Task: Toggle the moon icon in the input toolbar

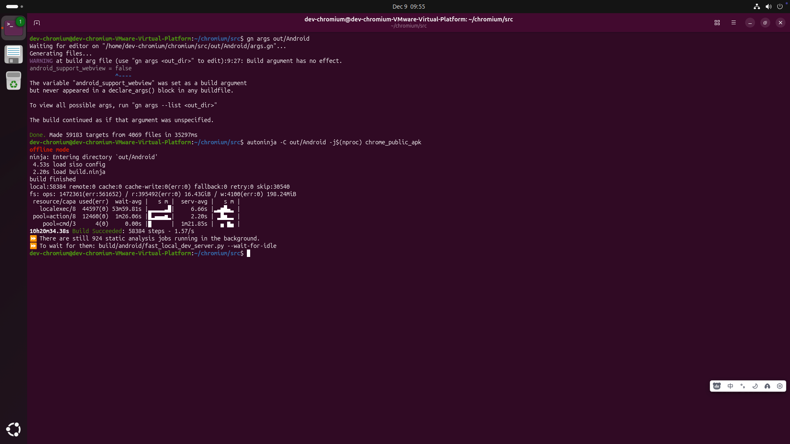Action: click(x=755, y=386)
